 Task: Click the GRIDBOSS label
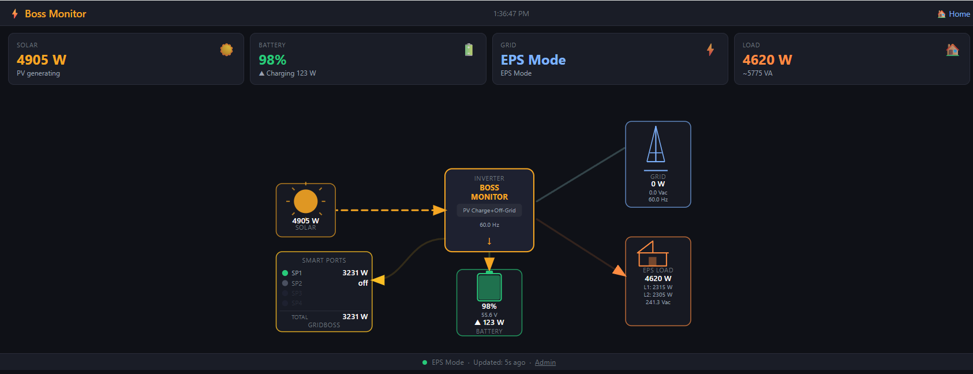pos(324,325)
